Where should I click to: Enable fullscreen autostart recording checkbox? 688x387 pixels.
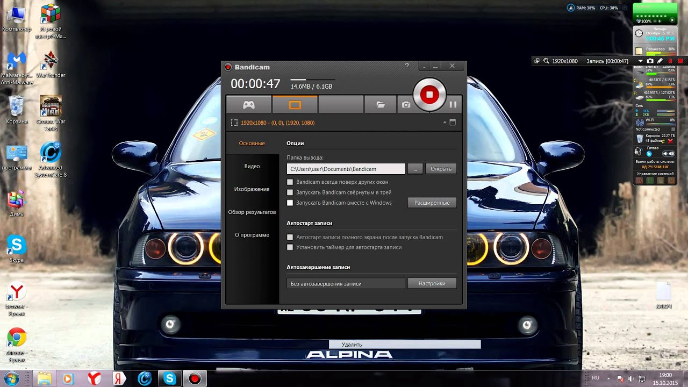pyautogui.click(x=290, y=237)
